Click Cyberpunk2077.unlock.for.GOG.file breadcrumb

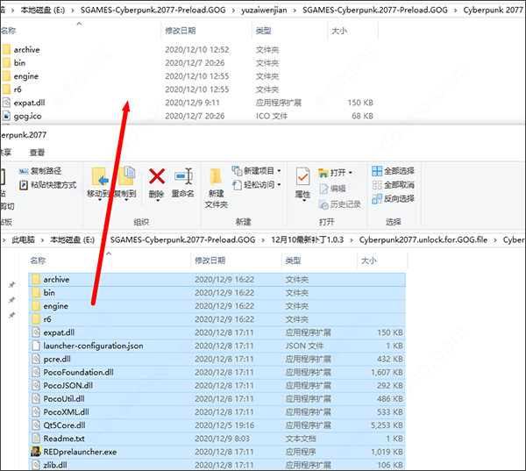coord(423,239)
